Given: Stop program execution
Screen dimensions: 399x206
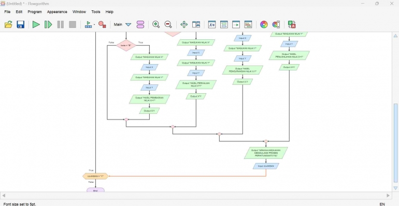Looking at the screenshot, I should tap(73, 24).
